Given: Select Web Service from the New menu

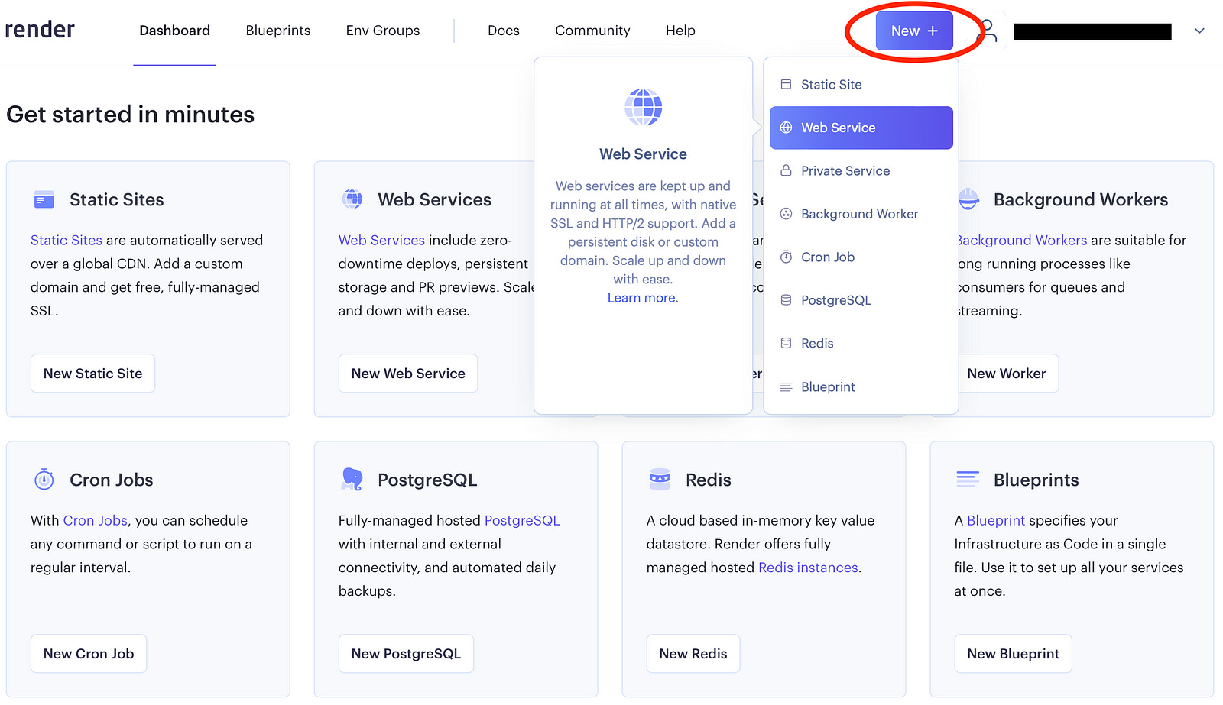Looking at the screenshot, I should pos(861,128).
